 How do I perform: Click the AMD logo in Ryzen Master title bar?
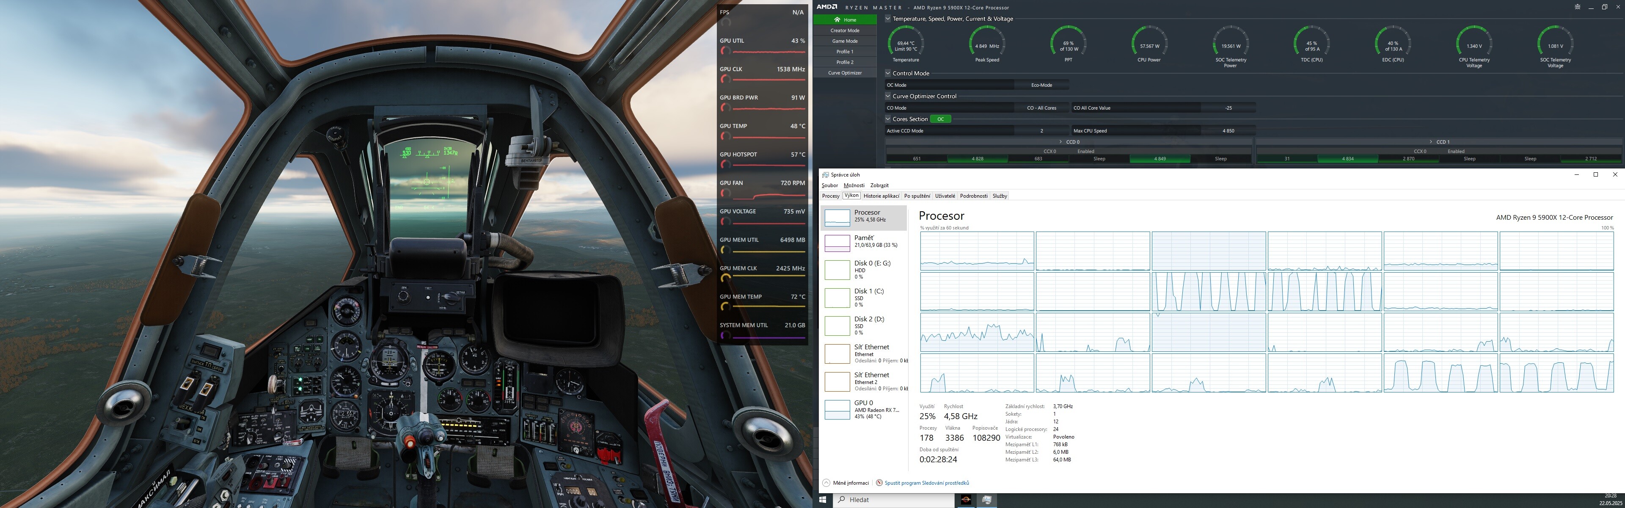827,7
